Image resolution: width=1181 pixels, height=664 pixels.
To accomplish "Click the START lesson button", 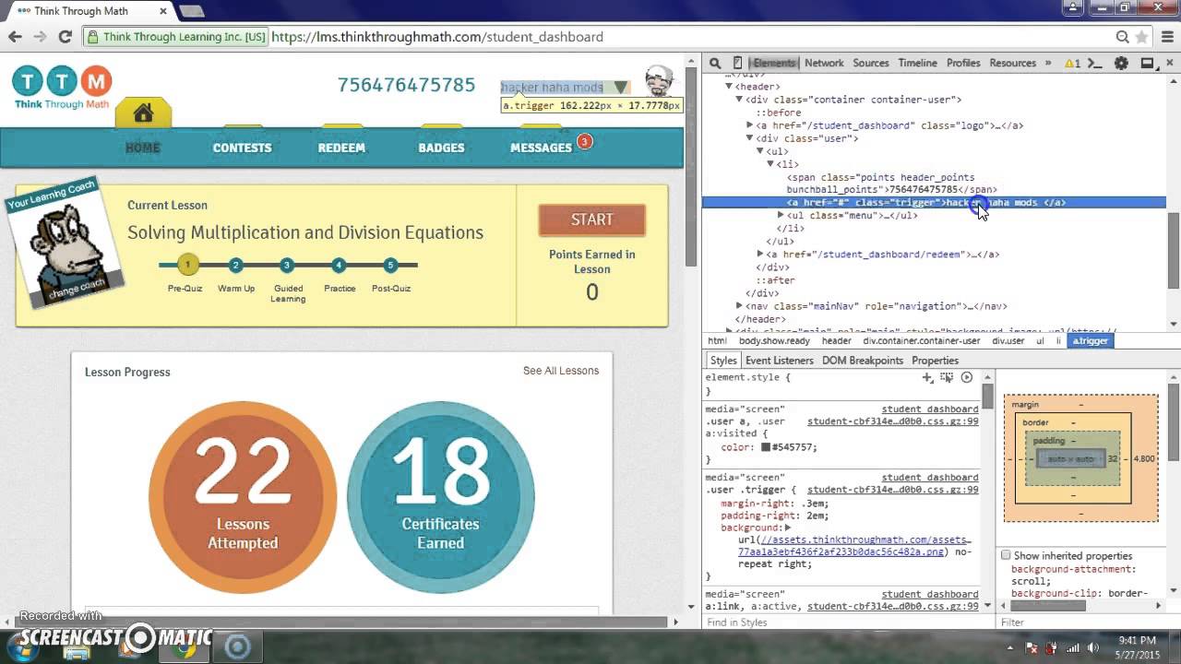I will [591, 219].
